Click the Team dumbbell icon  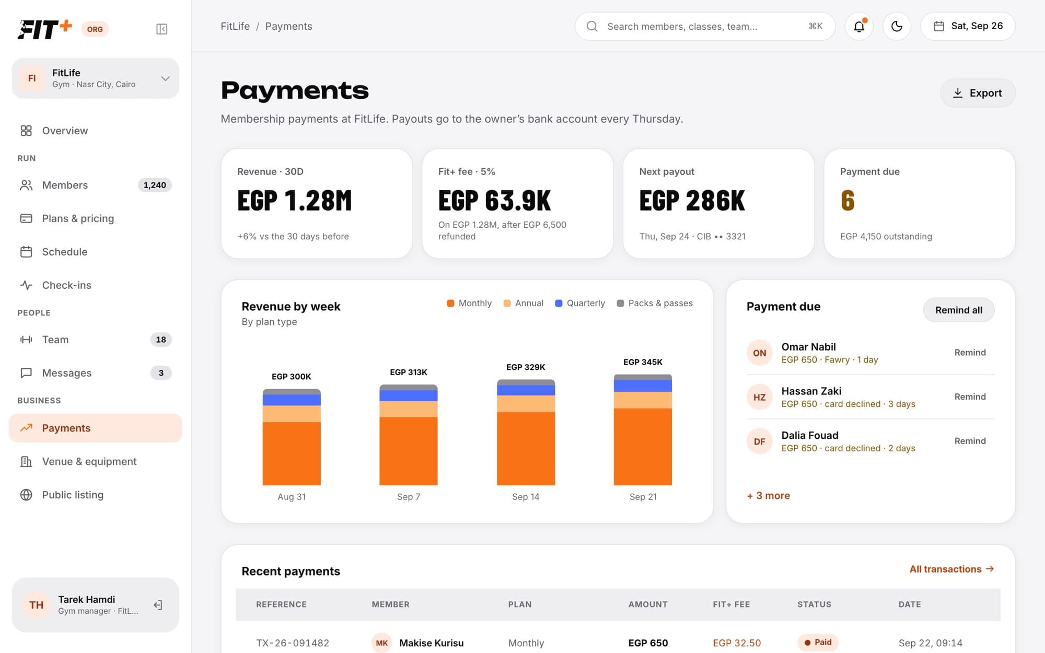26,340
